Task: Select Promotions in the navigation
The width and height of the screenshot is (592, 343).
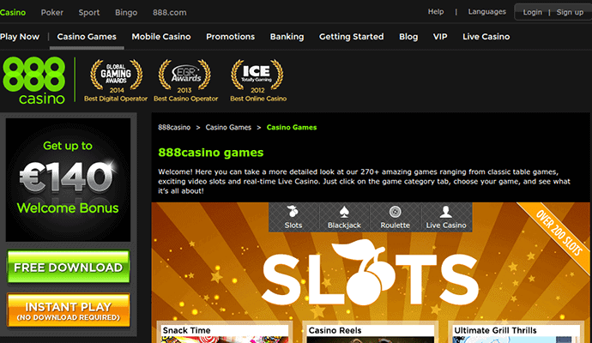Action: [230, 37]
